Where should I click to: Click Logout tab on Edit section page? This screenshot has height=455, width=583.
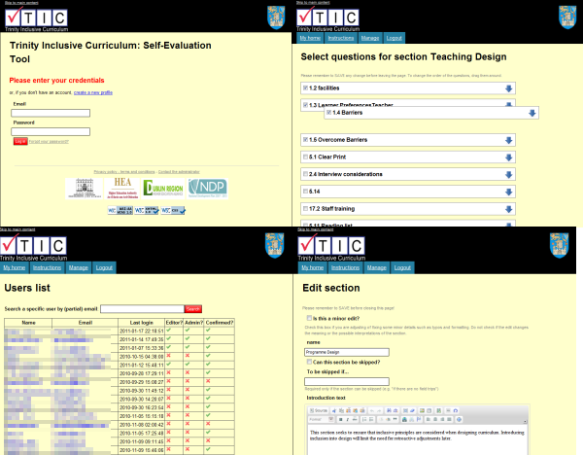[x=402, y=267]
